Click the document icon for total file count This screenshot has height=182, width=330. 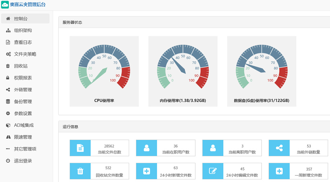[x=80, y=148]
